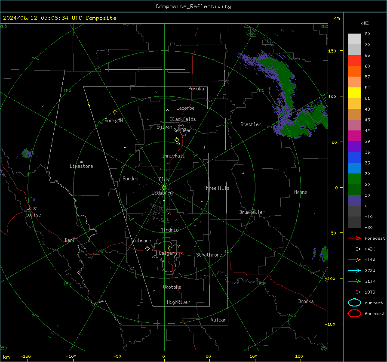The width and height of the screenshot is (387, 362).
Task: Pick the magenta 39 dBZ color swatch
Action: (x=354, y=136)
